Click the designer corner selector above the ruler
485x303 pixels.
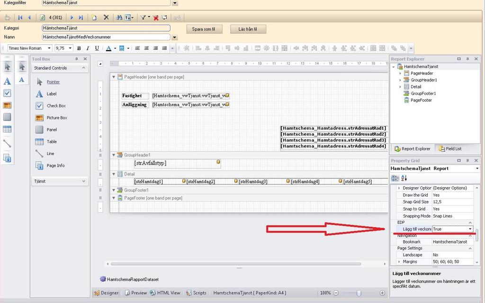tap(100, 64)
